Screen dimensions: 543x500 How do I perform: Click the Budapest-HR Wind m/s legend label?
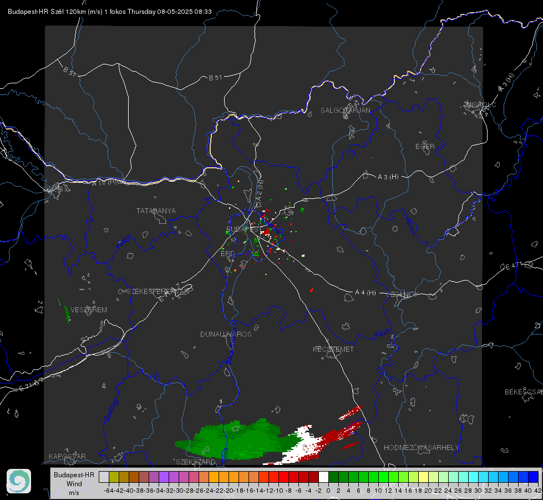(x=74, y=483)
